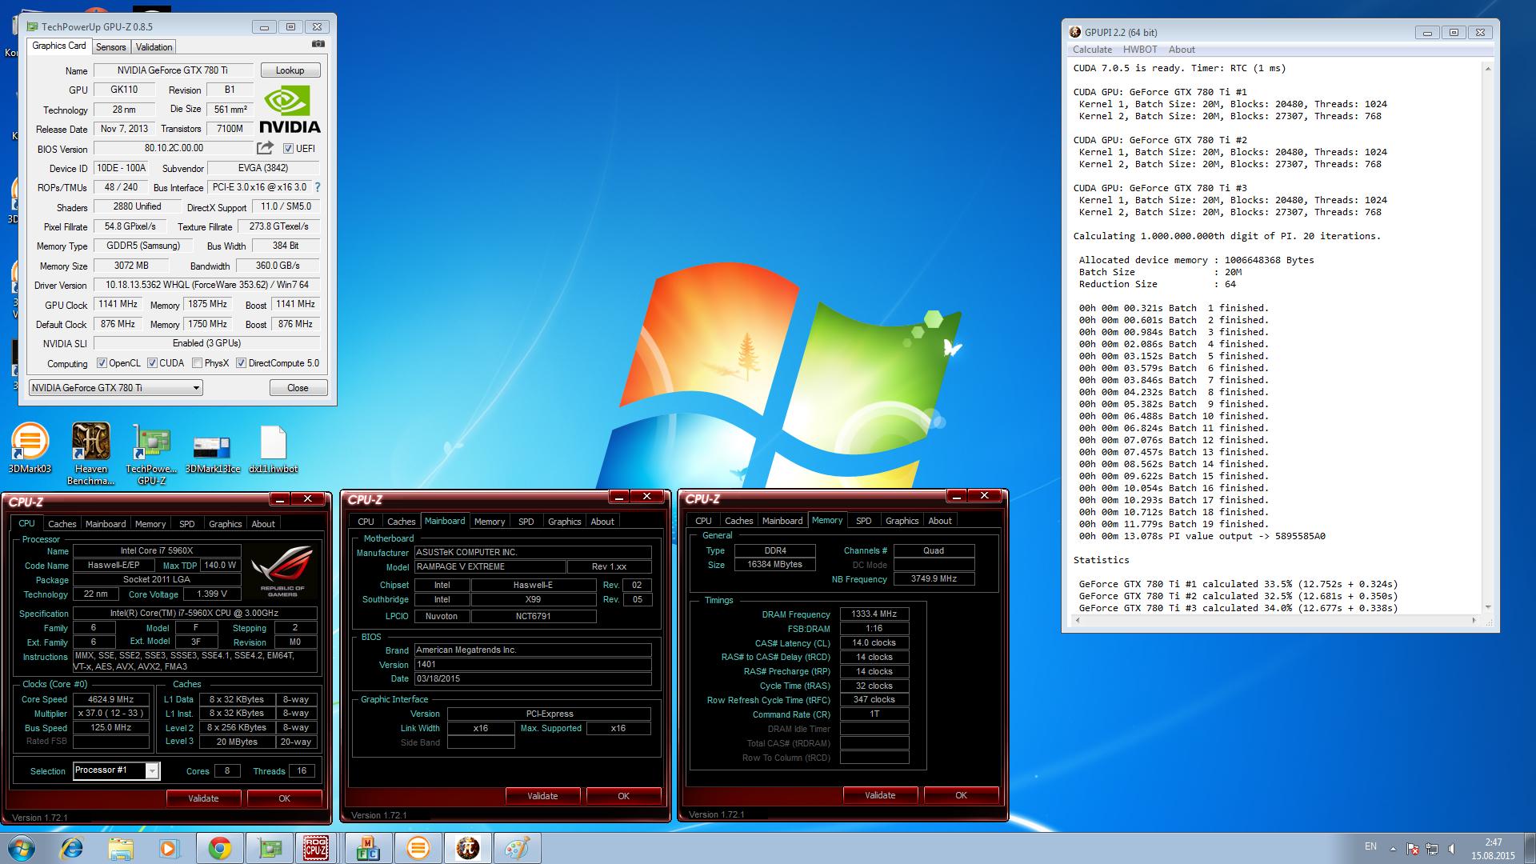The height and width of the screenshot is (864, 1536).
Task: Open Google Chrome from the taskbar
Action: point(219,848)
